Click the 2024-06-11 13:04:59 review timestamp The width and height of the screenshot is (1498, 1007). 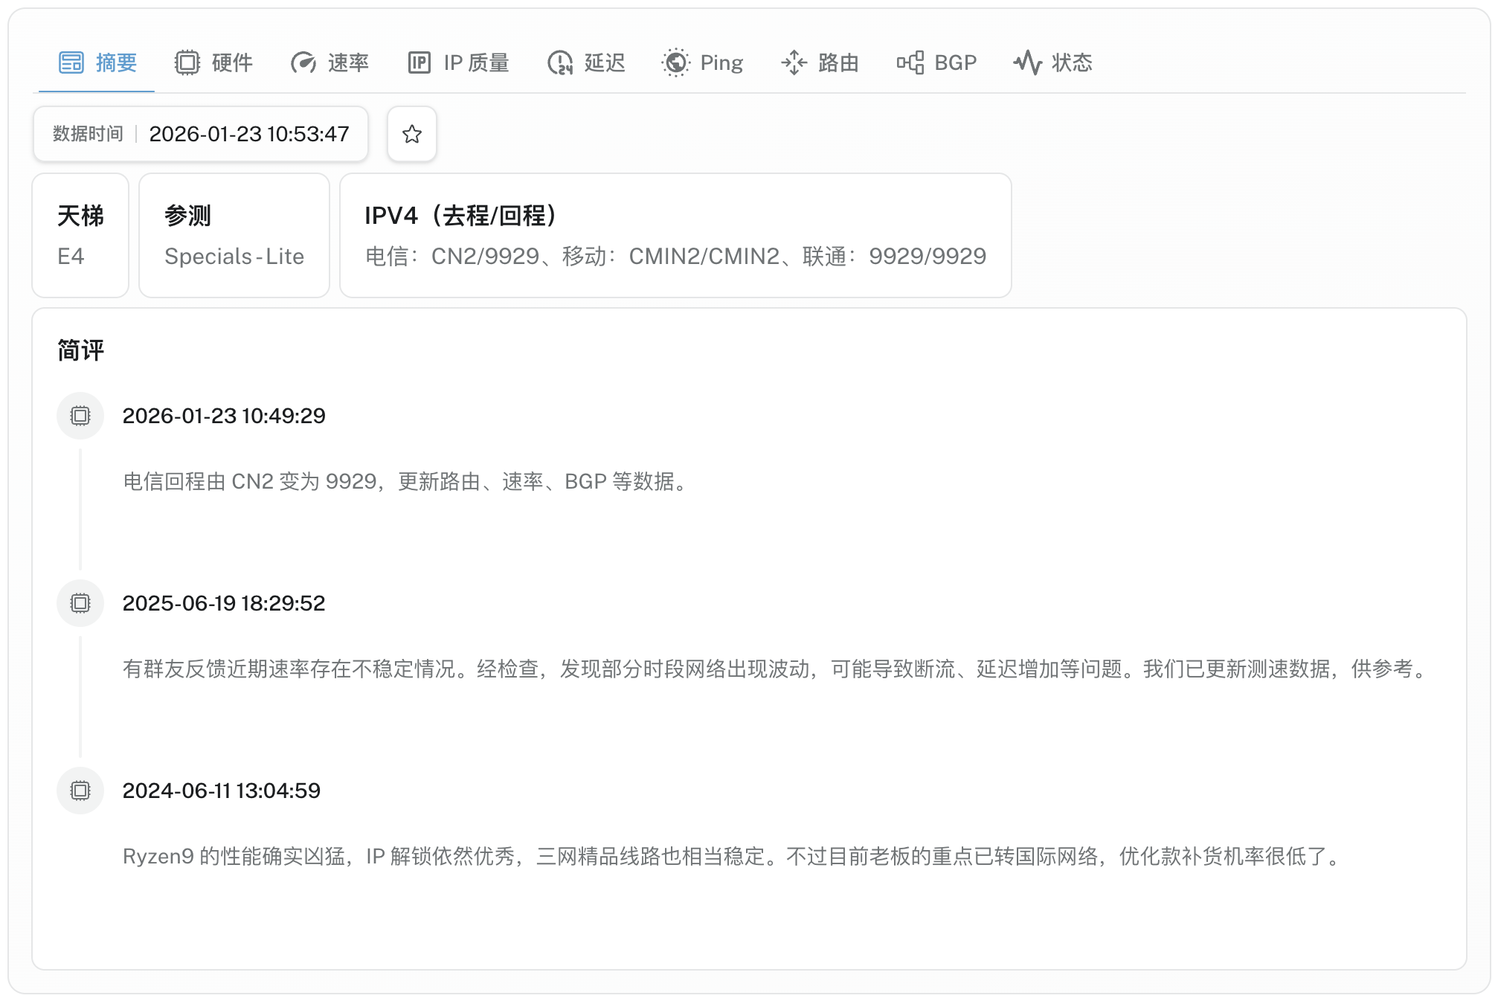coord(222,791)
